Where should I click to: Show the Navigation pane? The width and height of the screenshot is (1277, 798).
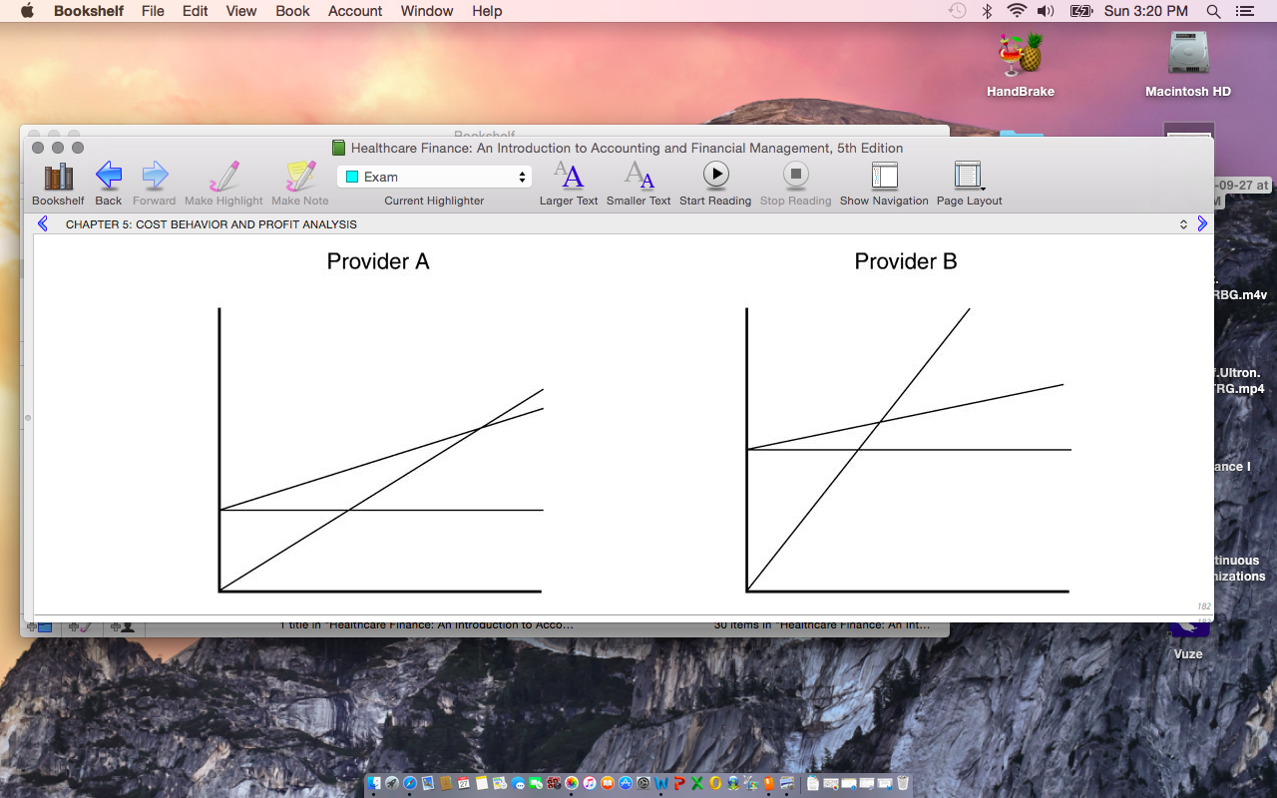[884, 178]
